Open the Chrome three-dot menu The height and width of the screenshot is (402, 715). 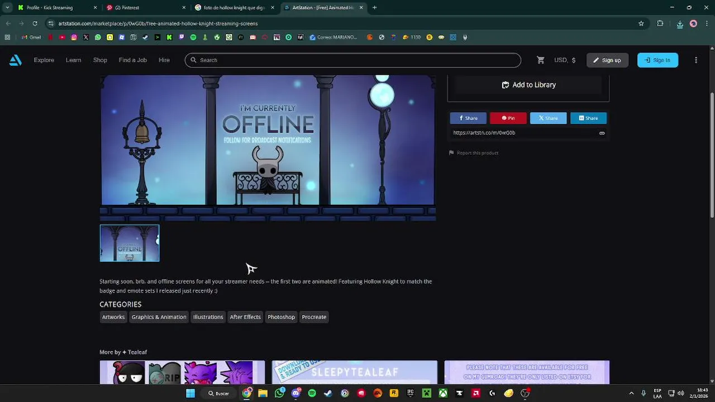pos(707,23)
